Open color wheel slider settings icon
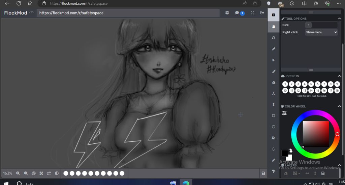Image resolution: width=345 pixels, height=185 pixels. click(284, 113)
